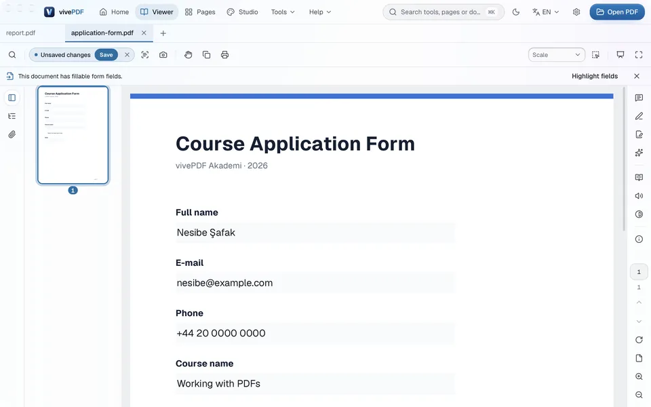Print the document using printer icon
This screenshot has height=407, width=651.
coord(224,55)
